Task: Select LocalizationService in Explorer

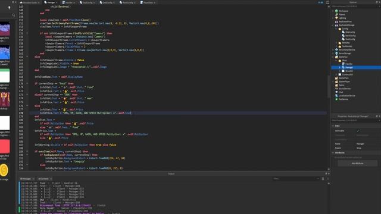Action: click(345, 96)
